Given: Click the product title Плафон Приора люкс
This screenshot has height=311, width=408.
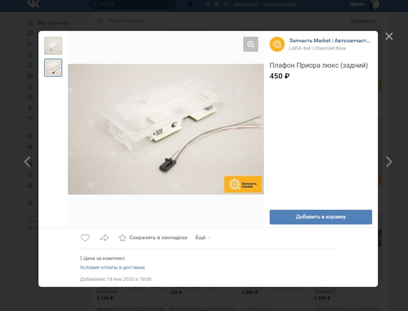Looking at the screenshot, I should (318, 66).
